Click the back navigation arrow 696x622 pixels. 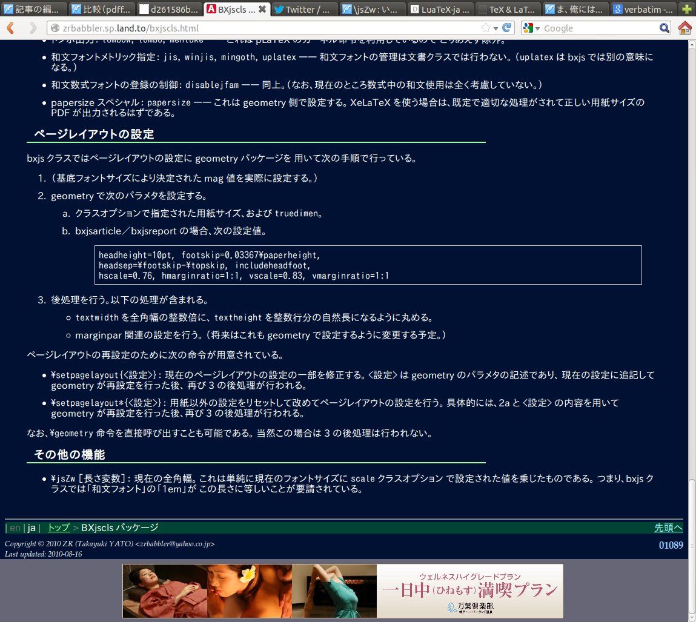pyautogui.click(x=10, y=28)
